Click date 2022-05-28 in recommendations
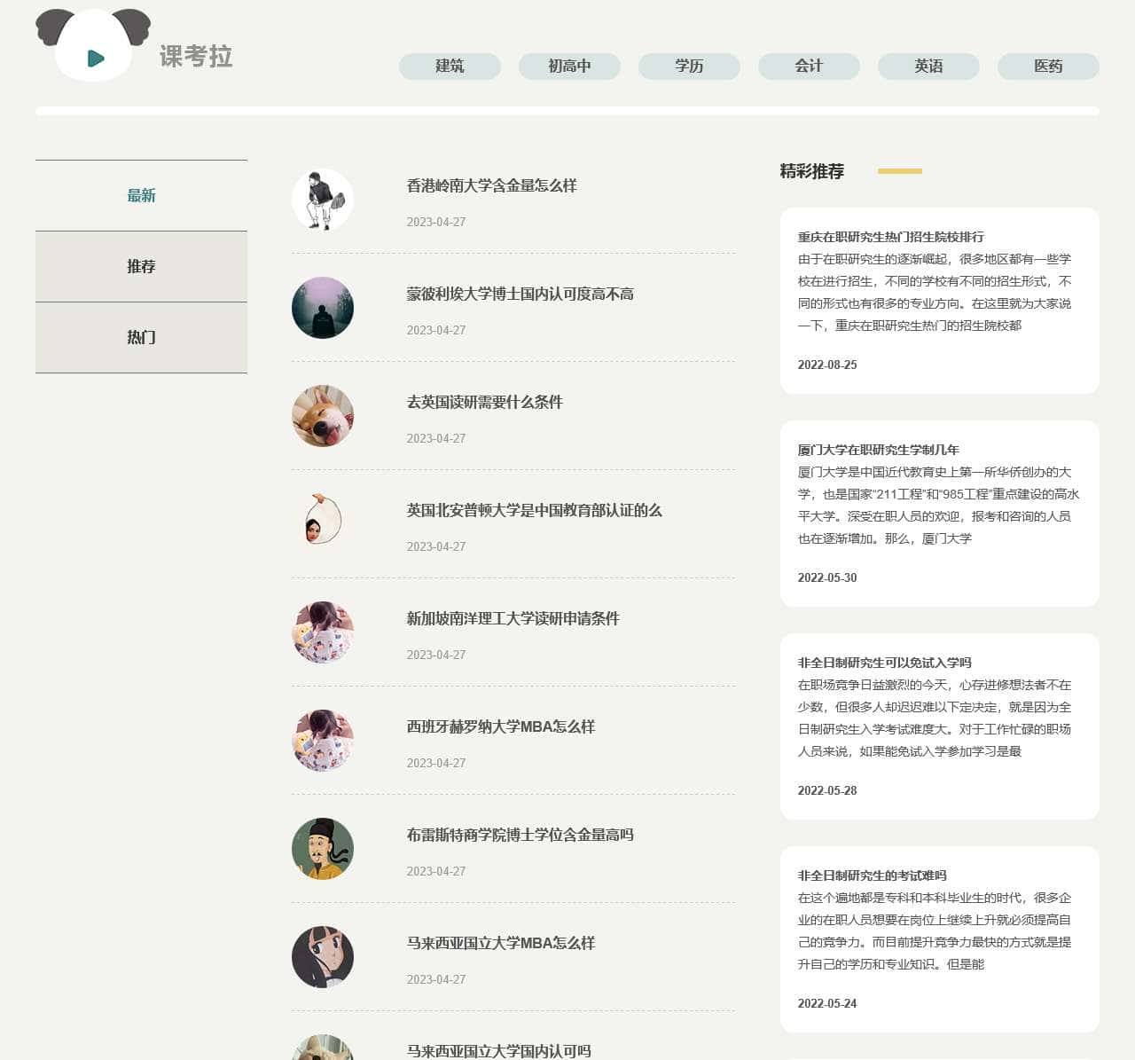The width and height of the screenshot is (1135, 1060). coord(826,790)
